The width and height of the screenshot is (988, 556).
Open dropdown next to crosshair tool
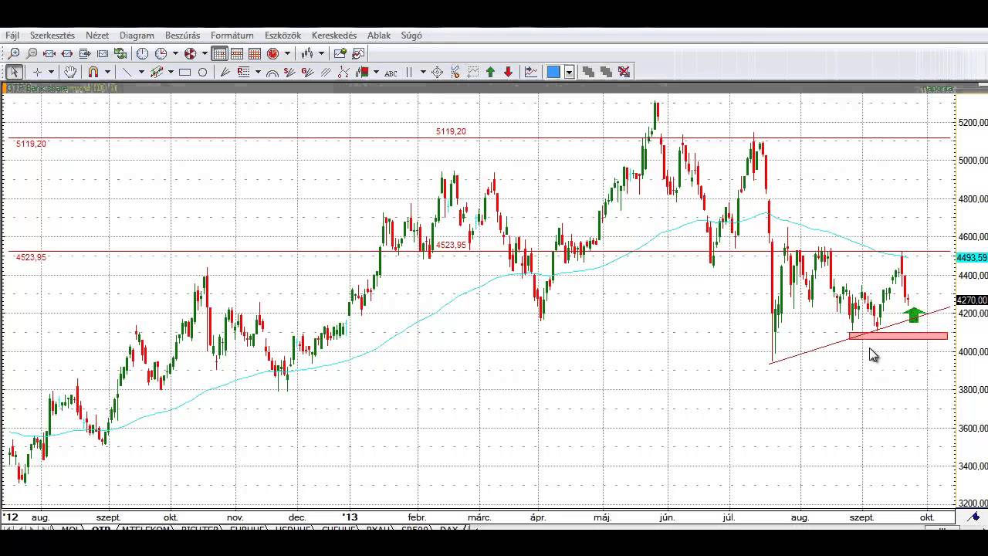(51, 72)
